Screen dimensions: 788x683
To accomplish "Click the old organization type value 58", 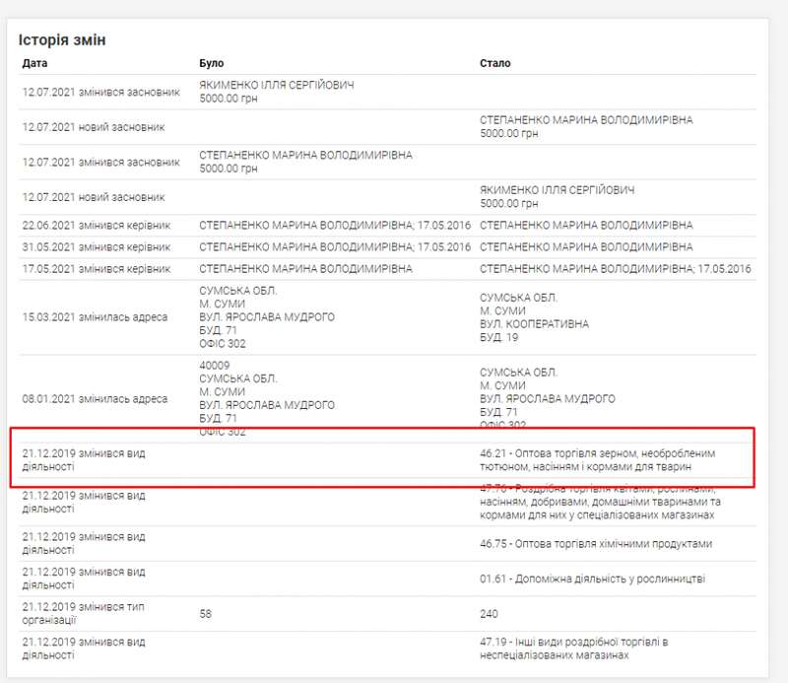I will coord(206,614).
